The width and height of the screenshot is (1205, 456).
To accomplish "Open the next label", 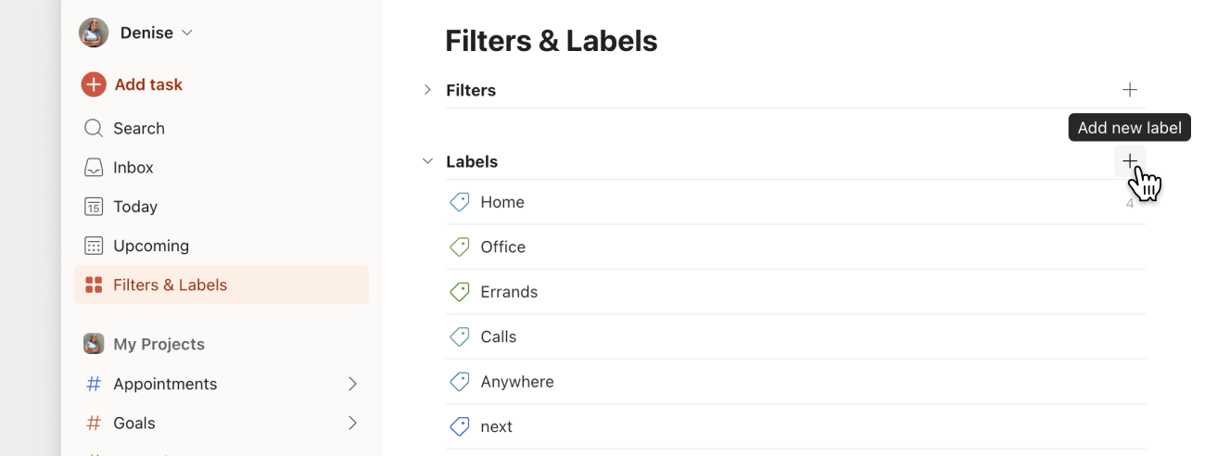I will 497,426.
